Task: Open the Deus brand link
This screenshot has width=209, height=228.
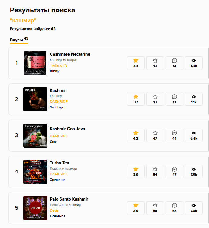Action: coord(54,210)
